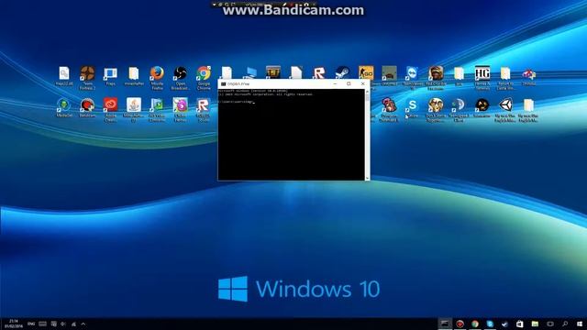This screenshot has height=330, width=587.
Task: Select the Adobe Creative Cloud desktop icon
Action: 110,110
